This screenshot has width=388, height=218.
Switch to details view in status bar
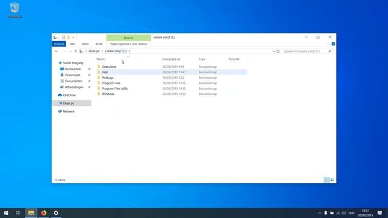[326, 180]
